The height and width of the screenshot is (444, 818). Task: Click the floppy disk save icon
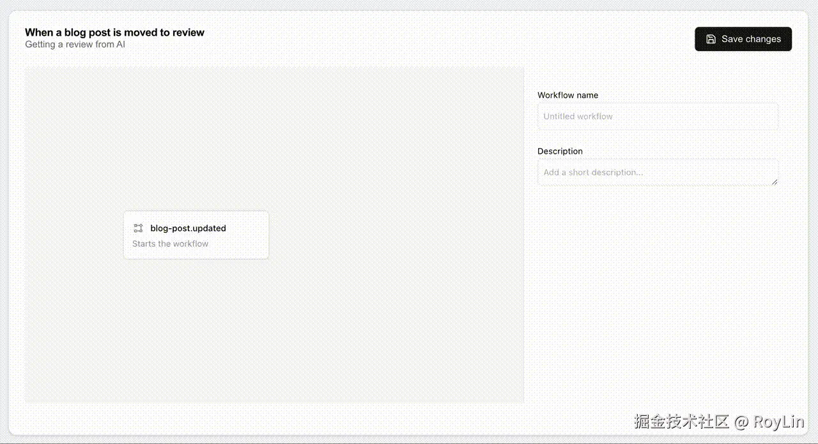pos(711,39)
